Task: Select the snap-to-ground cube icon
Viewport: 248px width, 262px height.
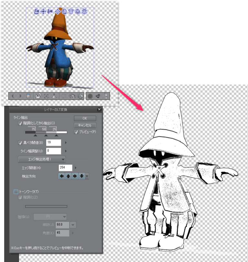Action: click(x=85, y=11)
